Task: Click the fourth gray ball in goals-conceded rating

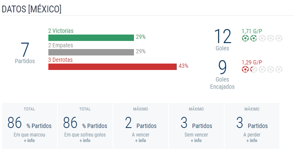Action: pos(270,70)
